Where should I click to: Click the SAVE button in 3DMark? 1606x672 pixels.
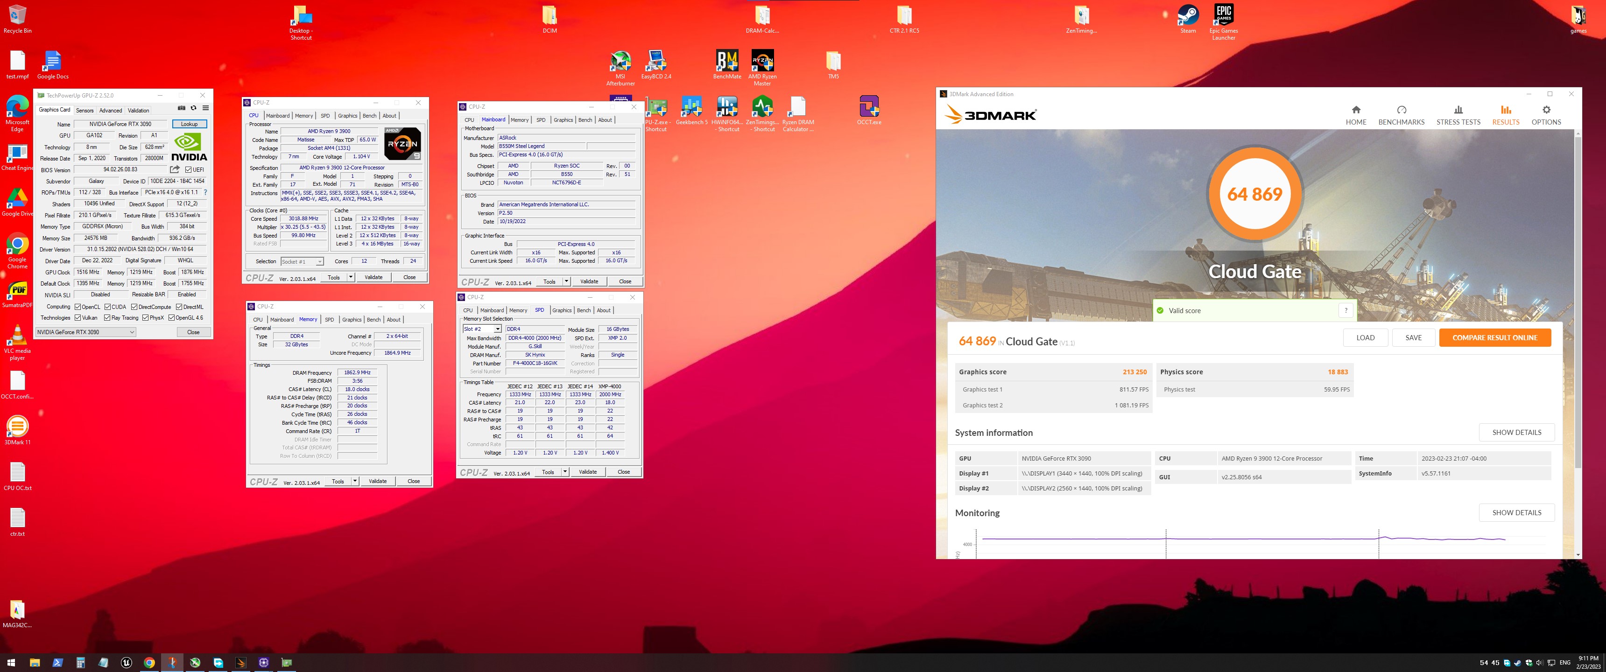pyautogui.click(x=1413, y=338)
